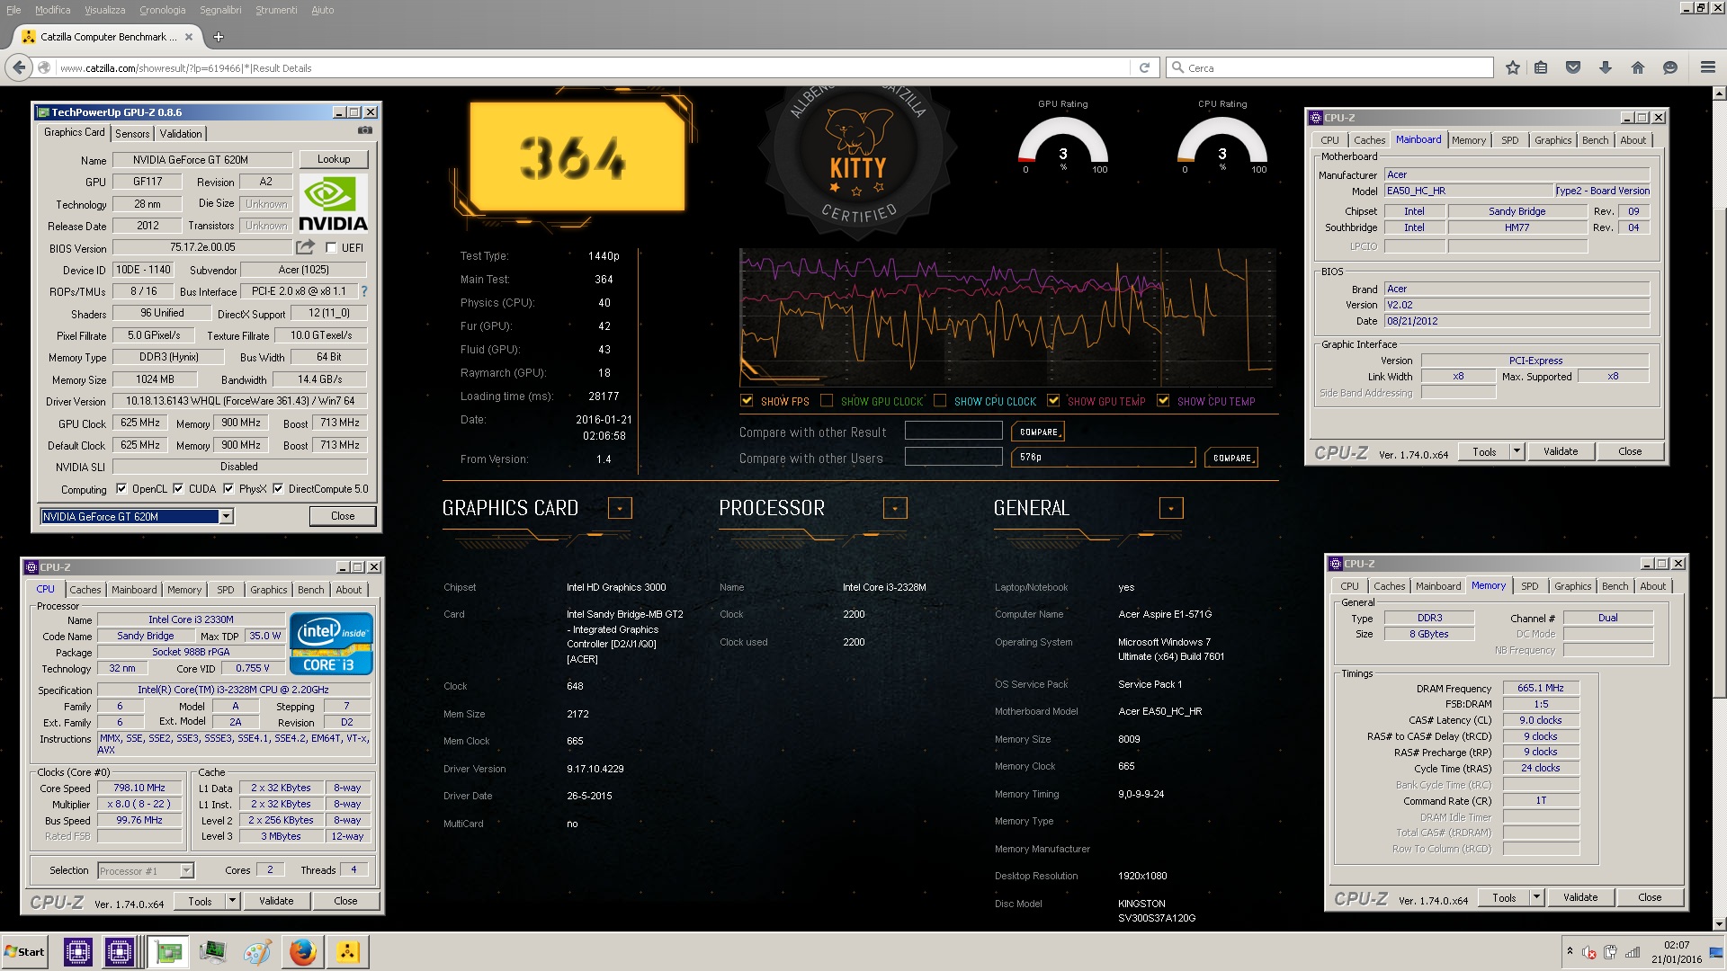Open the system monitor taskbar icon
This screenshot has height=971, width=1727.
(x=213, y=951)
